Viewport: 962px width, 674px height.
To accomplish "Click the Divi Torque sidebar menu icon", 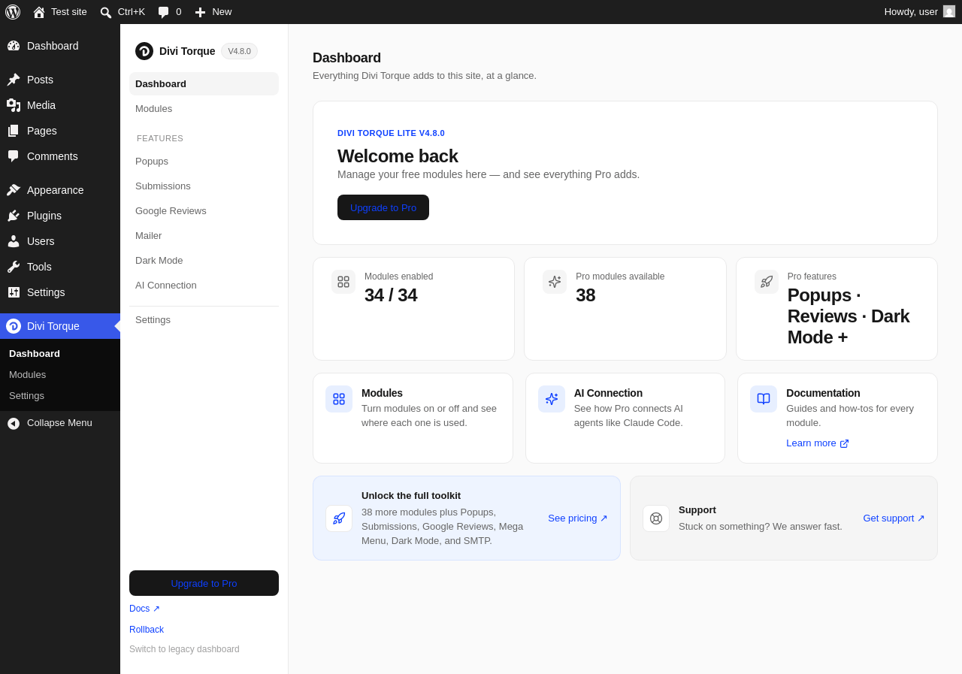I will pos(14,326).
